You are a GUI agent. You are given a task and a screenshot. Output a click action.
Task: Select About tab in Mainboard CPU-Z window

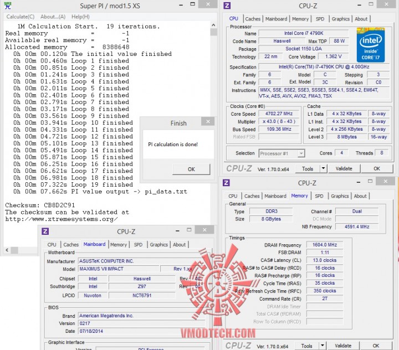(x=179, y=245)
